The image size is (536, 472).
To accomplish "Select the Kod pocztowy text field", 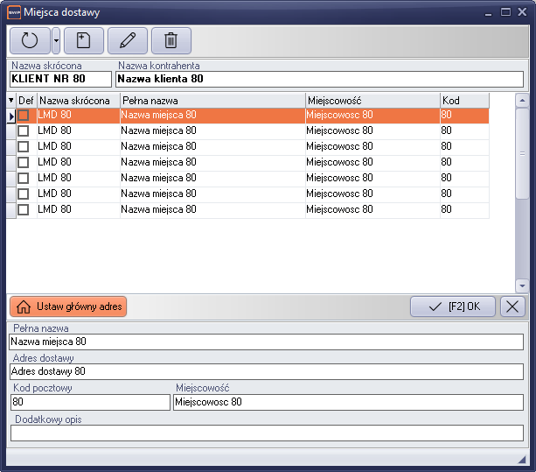I will 89,402.
